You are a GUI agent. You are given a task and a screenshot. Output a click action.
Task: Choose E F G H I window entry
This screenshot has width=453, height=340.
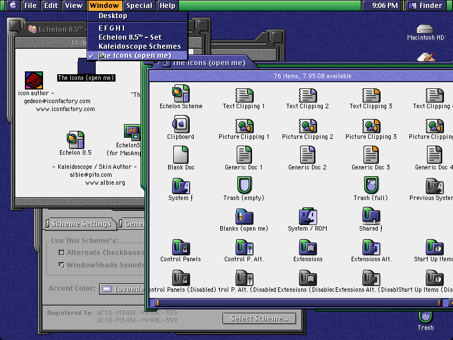138,28
